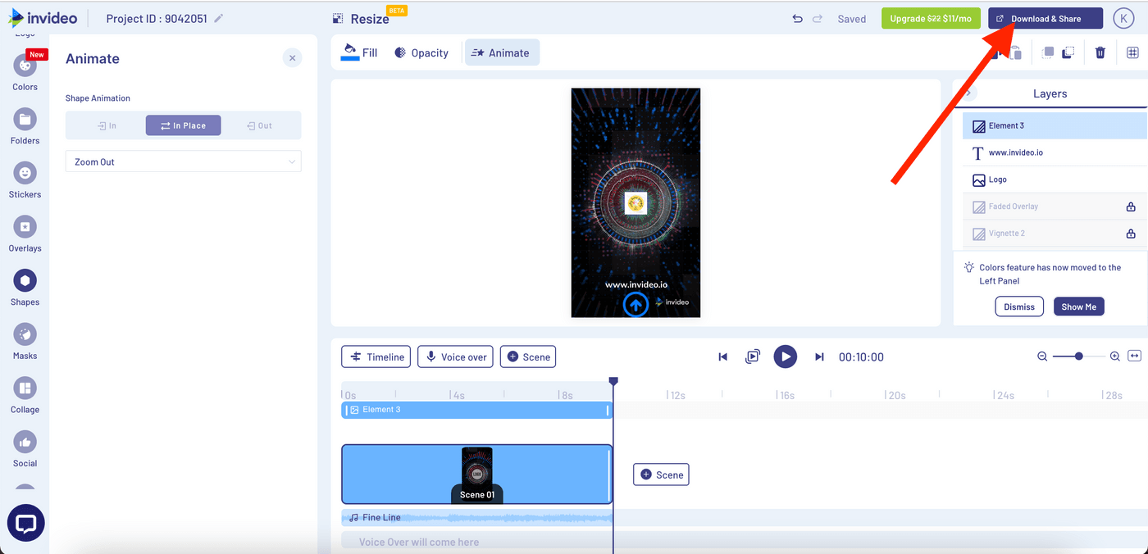Undo the last action

click(x=797, y=19)
